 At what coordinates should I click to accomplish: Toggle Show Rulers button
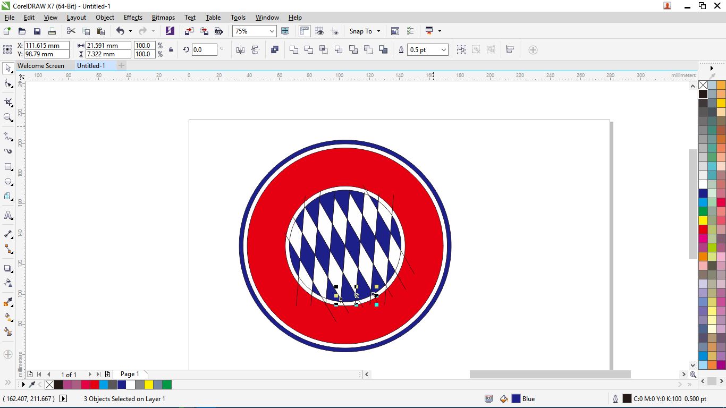click(305, 31)
